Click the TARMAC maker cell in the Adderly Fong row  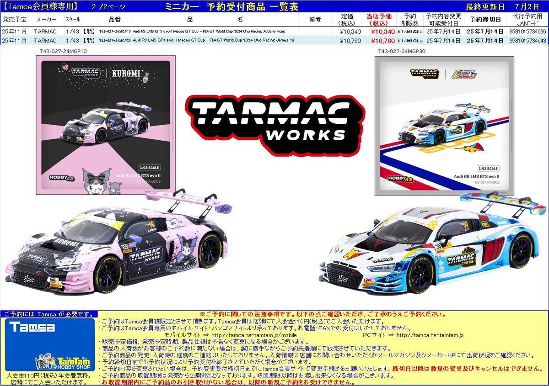[46, 32]
